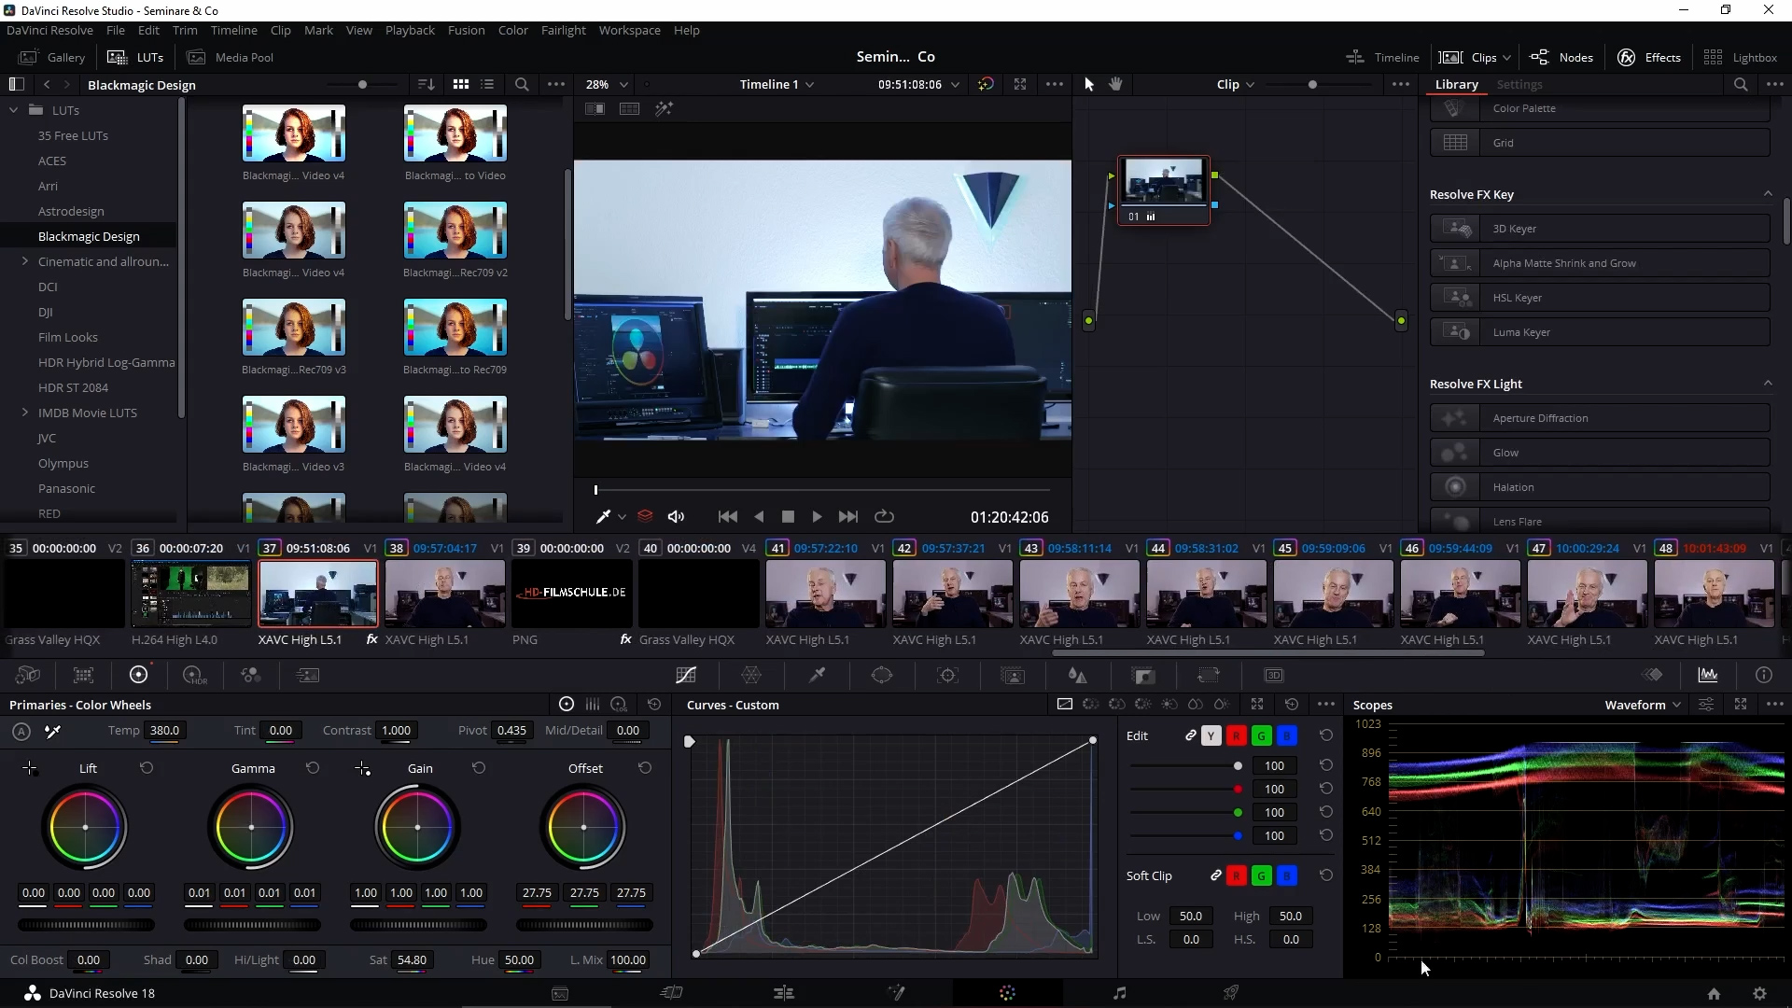This screenshot has height=1008, width=1792.
Task: Open the Tracker palette
Action: pyautogui.click(x=947, y=675)
